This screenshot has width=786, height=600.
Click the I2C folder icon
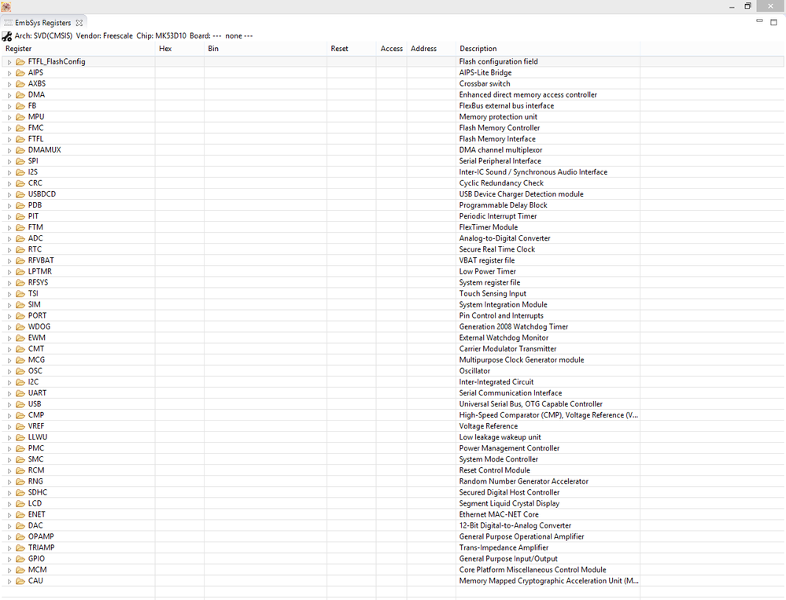coord(20,381)
